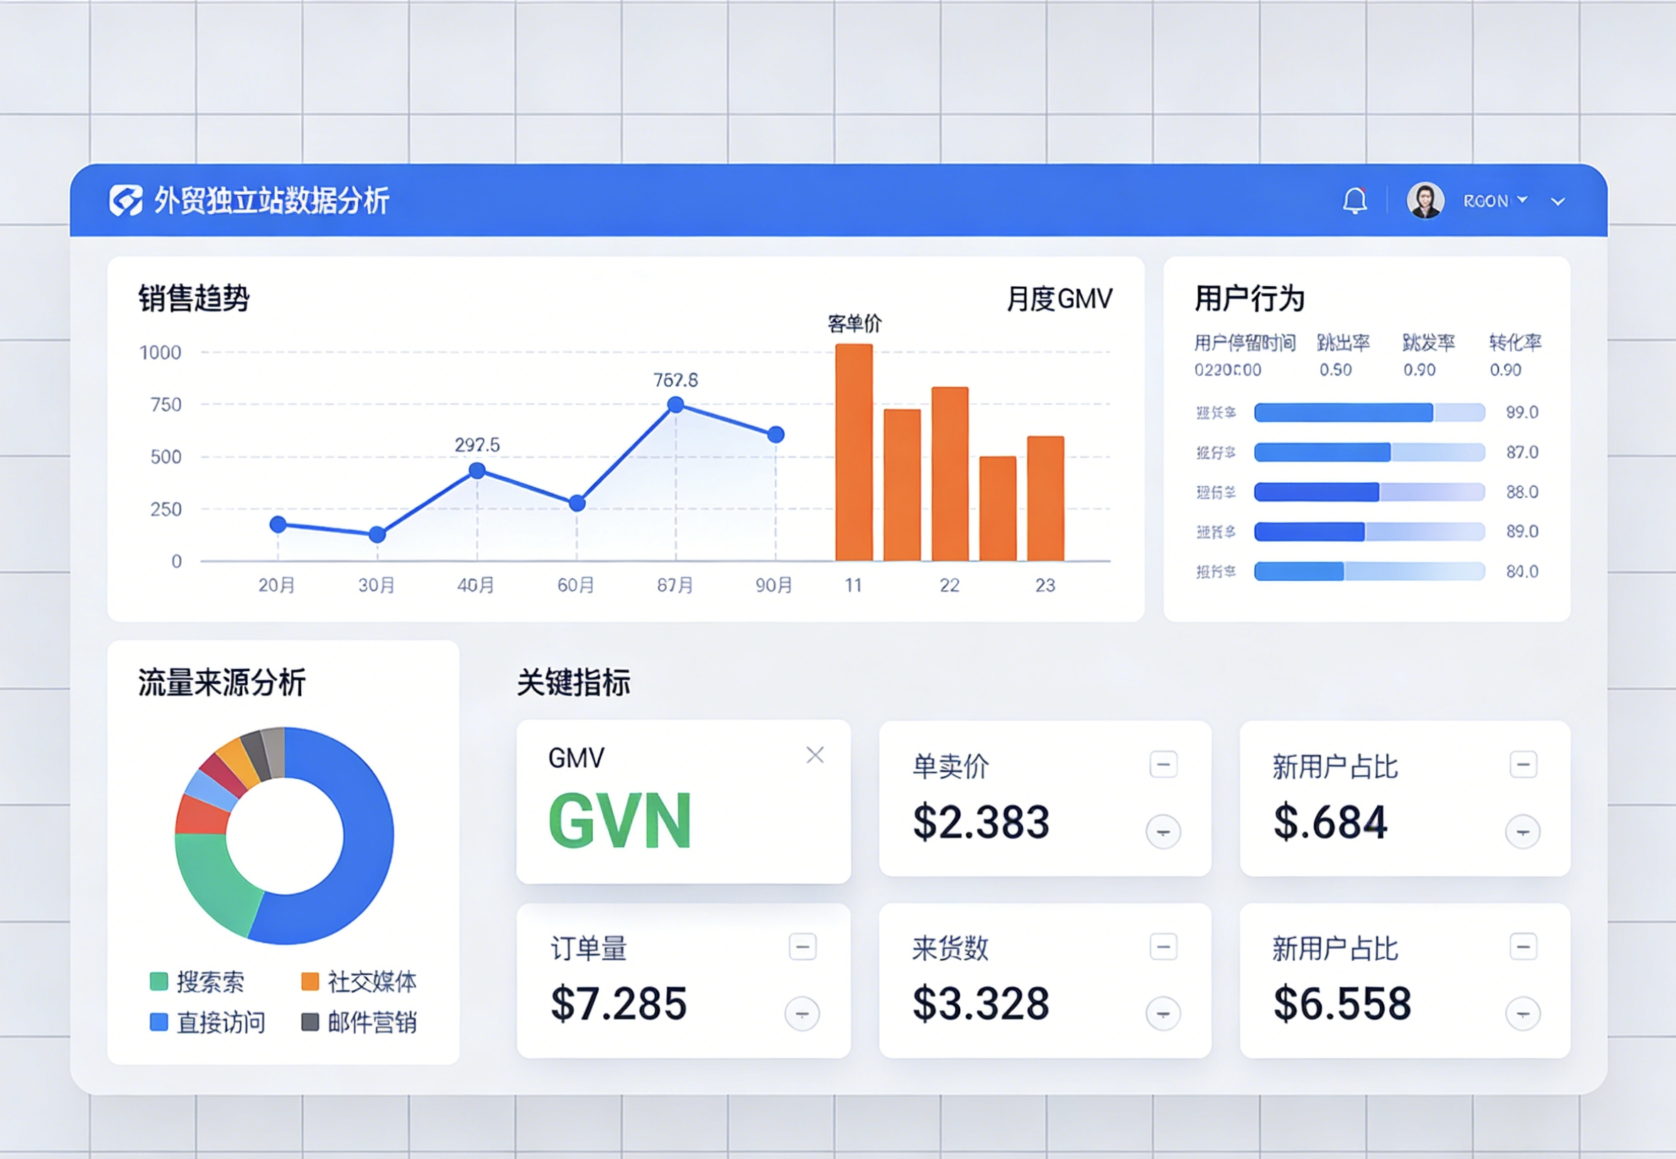Click the square minus icon on 单卖价 card
The width and height of the screenshot is (1676, 1159).
point(1163,765)
